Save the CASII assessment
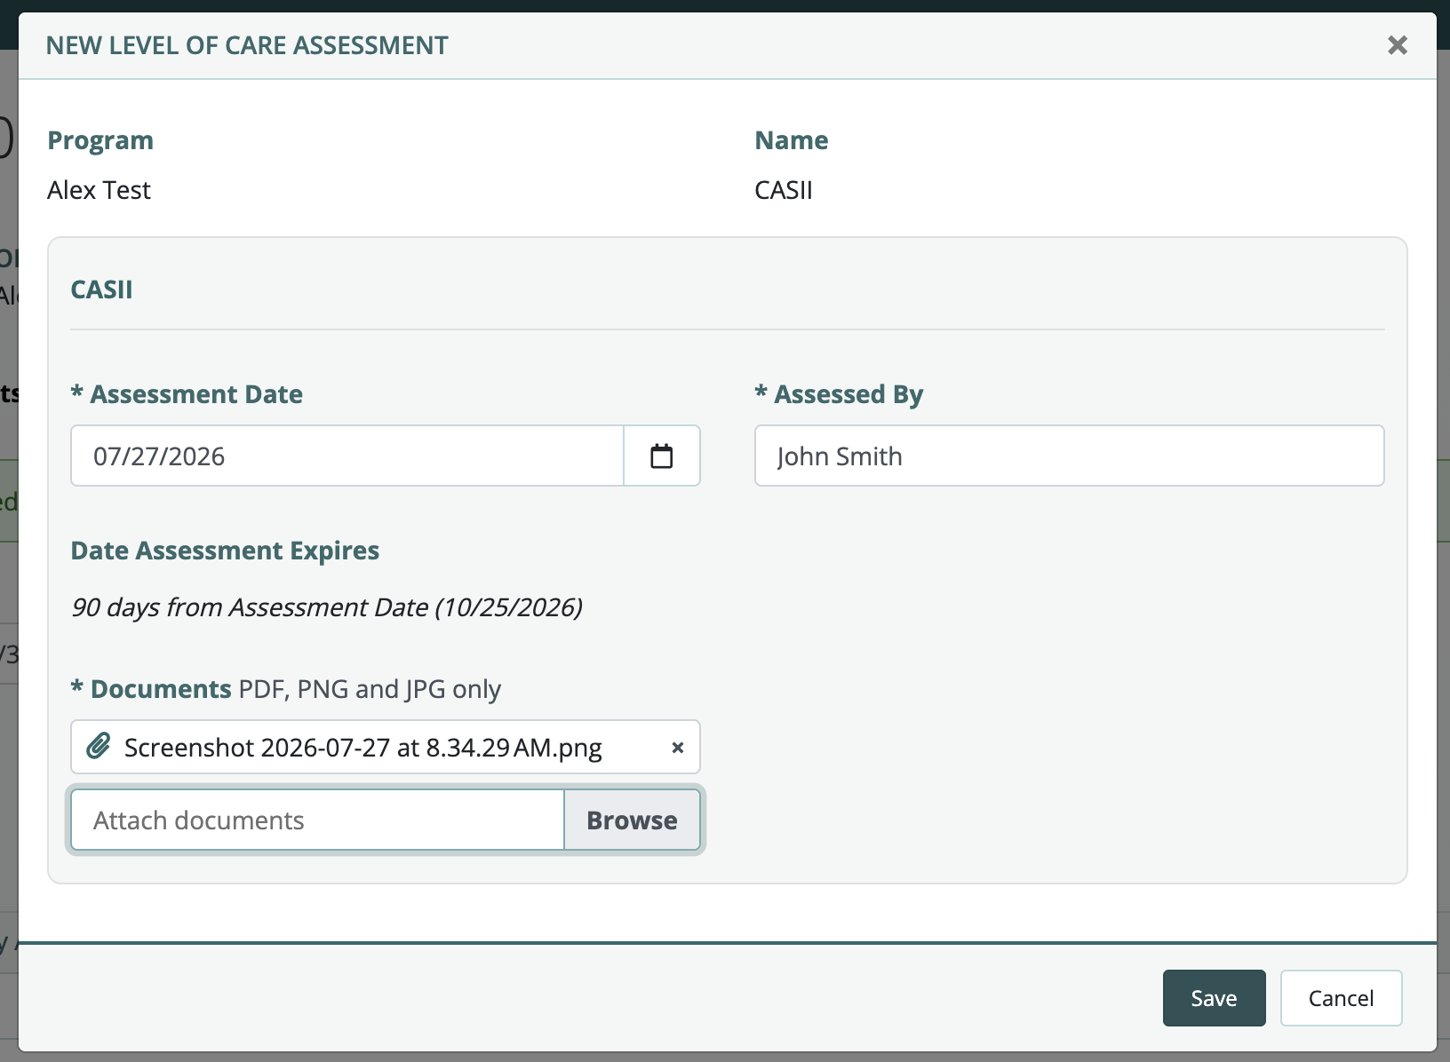This screenshot has width=1450, height=1062. (x=1214, y=998)
